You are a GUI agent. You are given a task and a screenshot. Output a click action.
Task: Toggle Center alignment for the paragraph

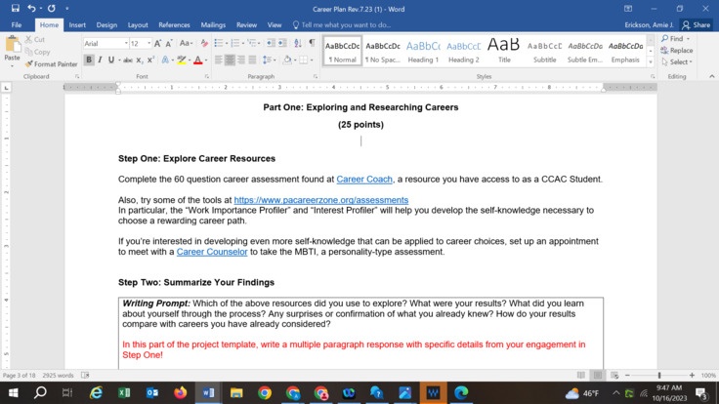point(231,61)
